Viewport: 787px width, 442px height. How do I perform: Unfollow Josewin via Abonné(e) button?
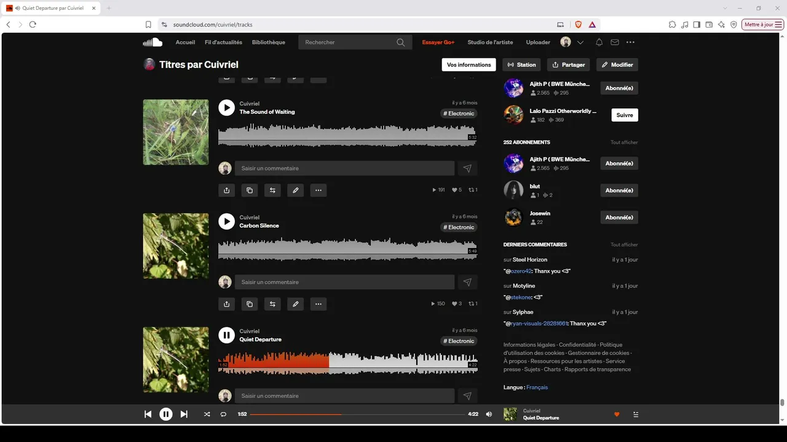pos(619,217)
